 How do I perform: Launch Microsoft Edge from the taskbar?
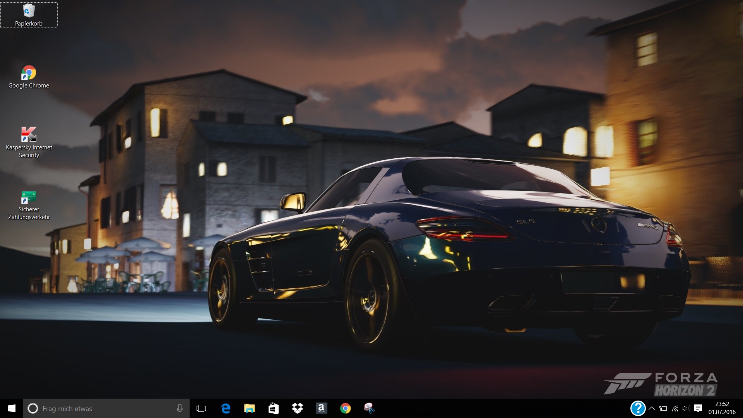pyautogui.click(x=226, y=408)
